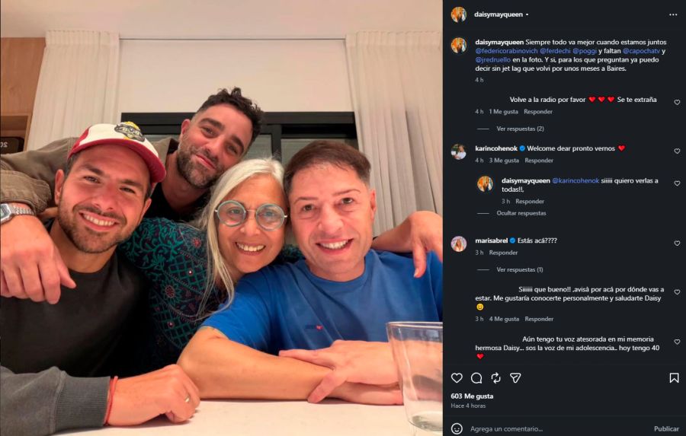Like the post with the heart icon
Image resolution: width=686 pixels, height=436 pixels.
457,378
